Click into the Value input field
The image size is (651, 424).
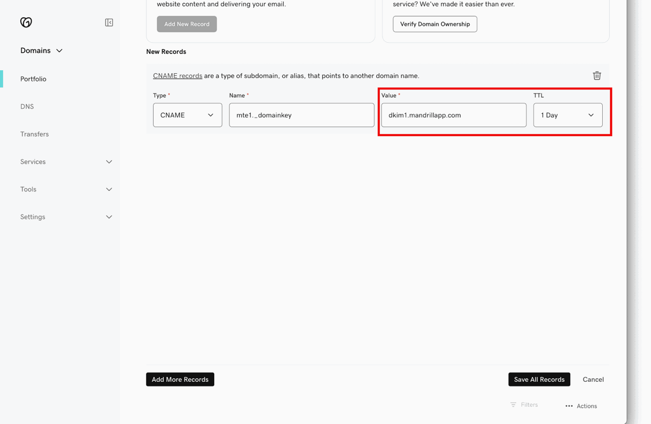454,115
